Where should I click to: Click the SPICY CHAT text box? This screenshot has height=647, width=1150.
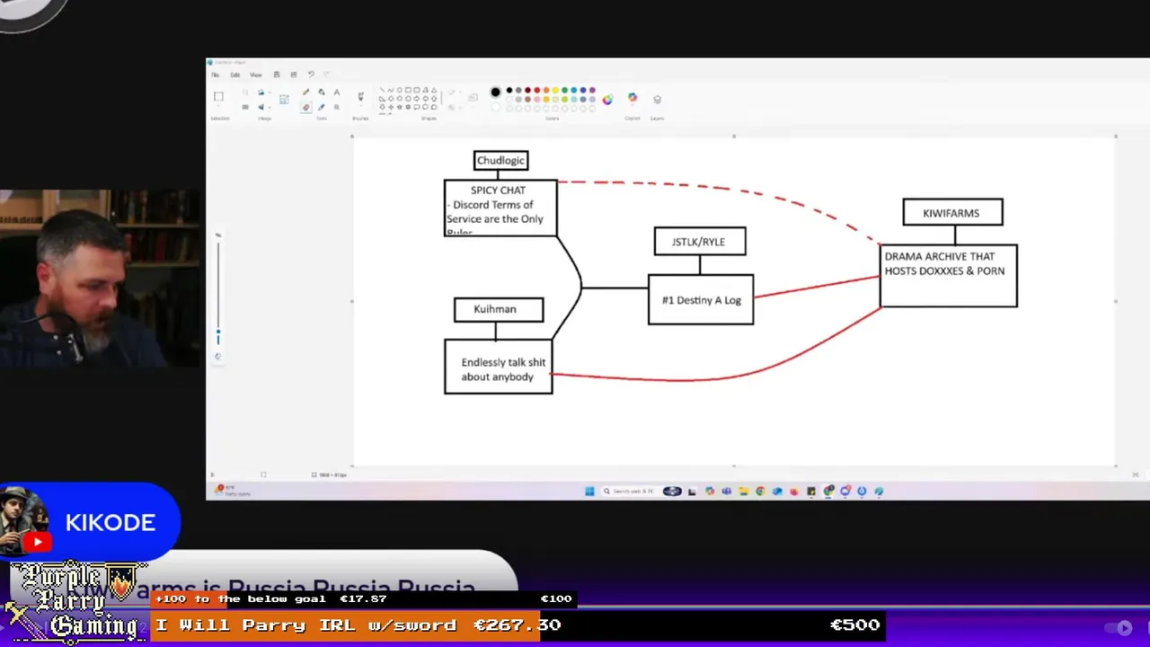(x=500, y=208)
